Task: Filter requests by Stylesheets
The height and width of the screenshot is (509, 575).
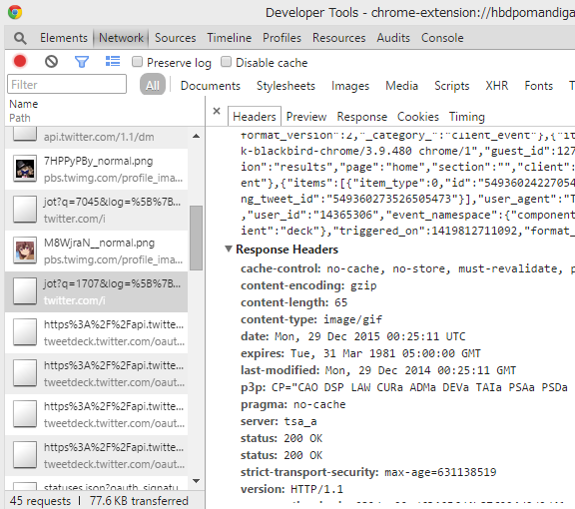Action: click(286, 86)
